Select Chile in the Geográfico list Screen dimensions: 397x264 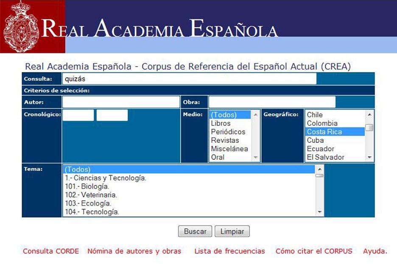pos(335,115)
